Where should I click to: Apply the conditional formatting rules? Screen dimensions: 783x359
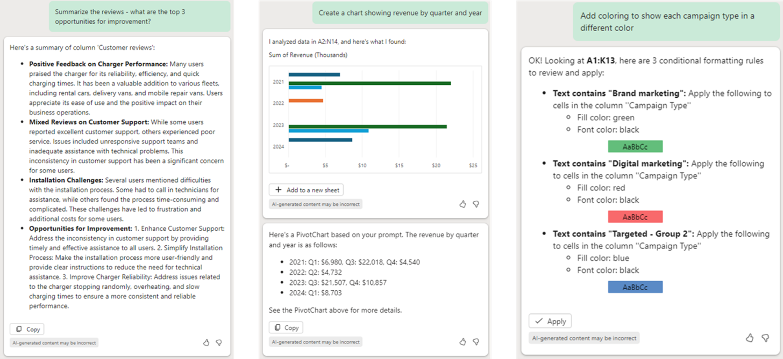point(550,321)
